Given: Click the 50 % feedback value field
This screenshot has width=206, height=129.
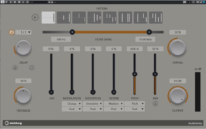Looking at the screenshot, I should coord(24,81).
